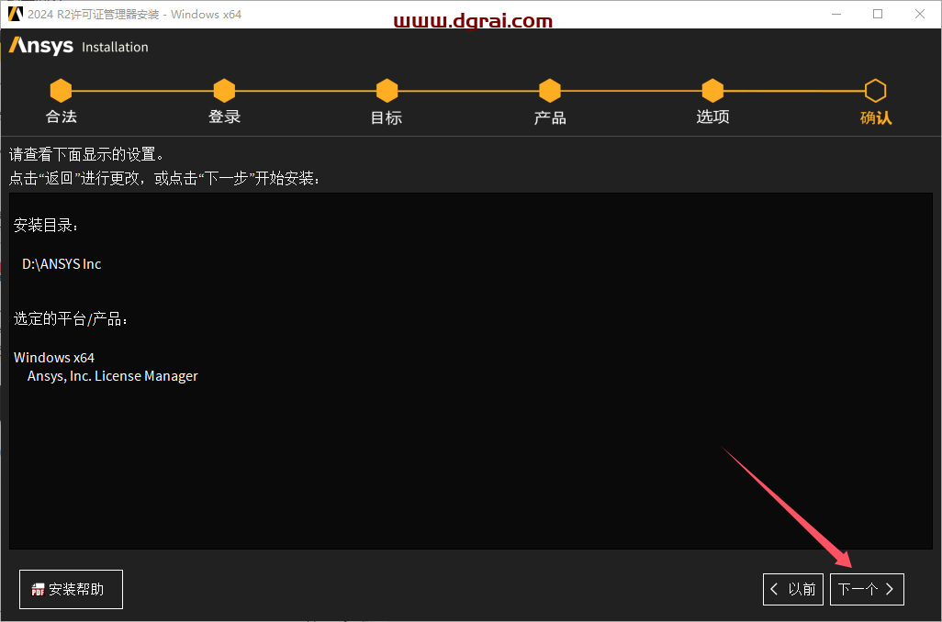Click Ansys, Inc. License Manager entry
This screenshot has width=942, height=622.
[112, 376]
